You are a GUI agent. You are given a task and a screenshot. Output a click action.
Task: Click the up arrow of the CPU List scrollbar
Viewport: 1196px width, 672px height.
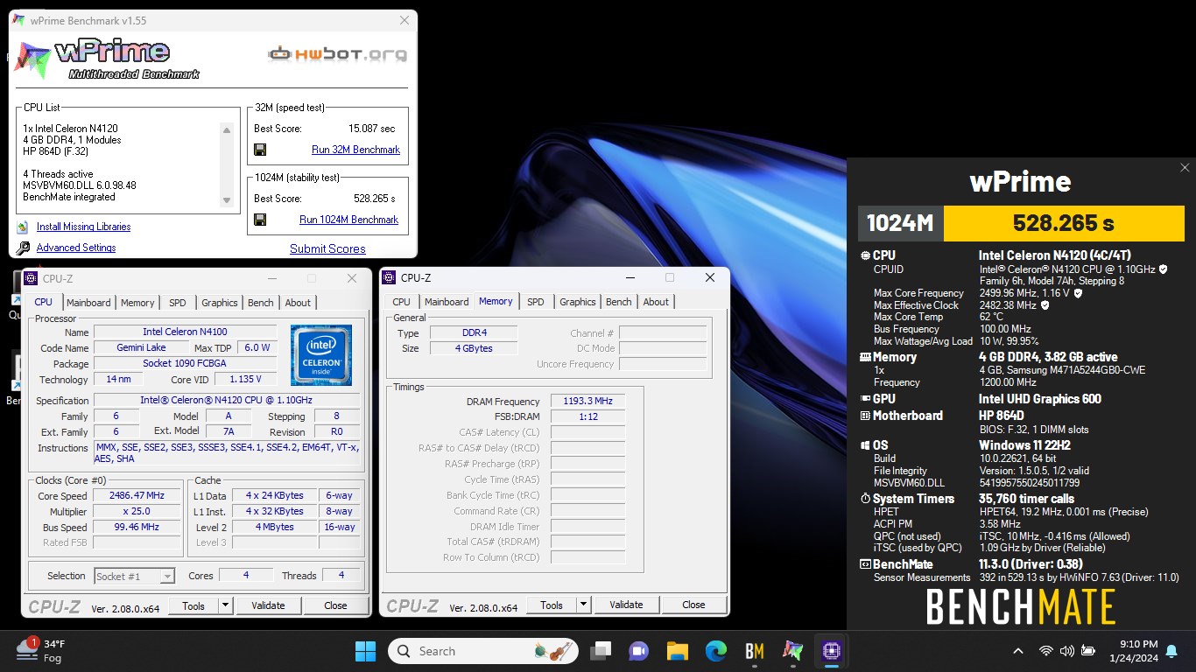click(227, 129)
